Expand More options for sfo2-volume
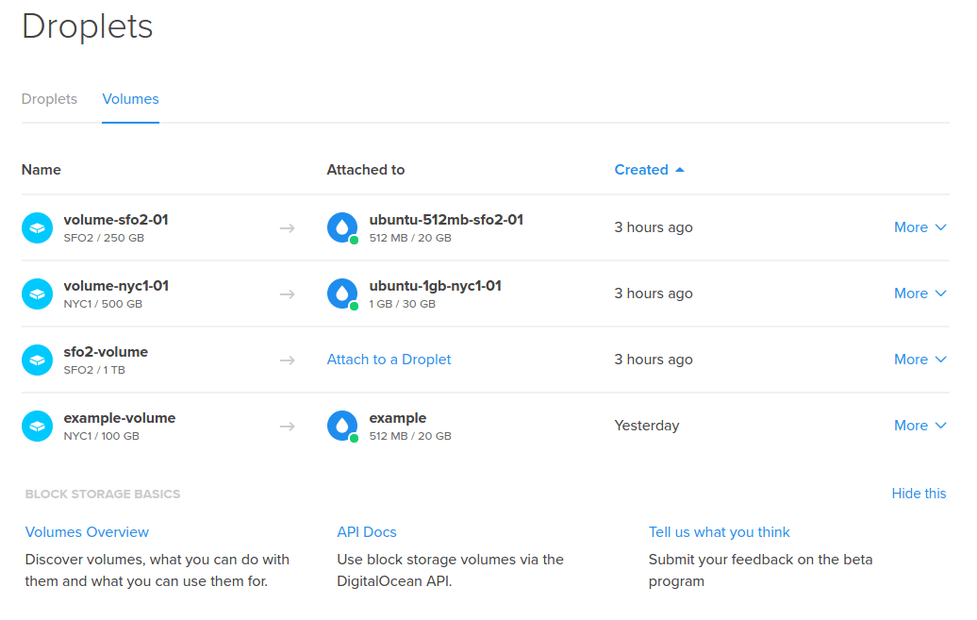977x620 pixels. tap(920, 360)
